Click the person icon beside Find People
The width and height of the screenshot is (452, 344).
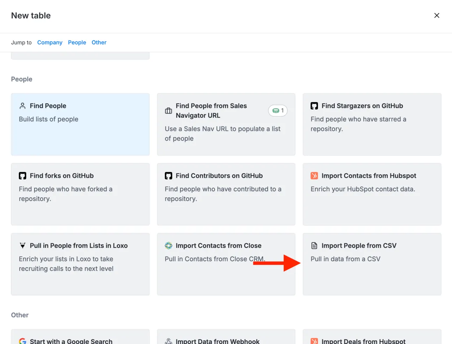pos(22,106)
